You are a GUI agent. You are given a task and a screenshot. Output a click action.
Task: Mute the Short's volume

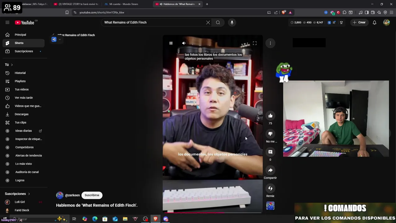(184, 43)
